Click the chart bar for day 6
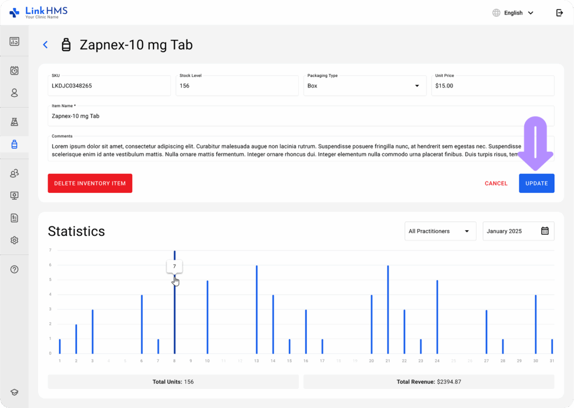 (142, 324)
